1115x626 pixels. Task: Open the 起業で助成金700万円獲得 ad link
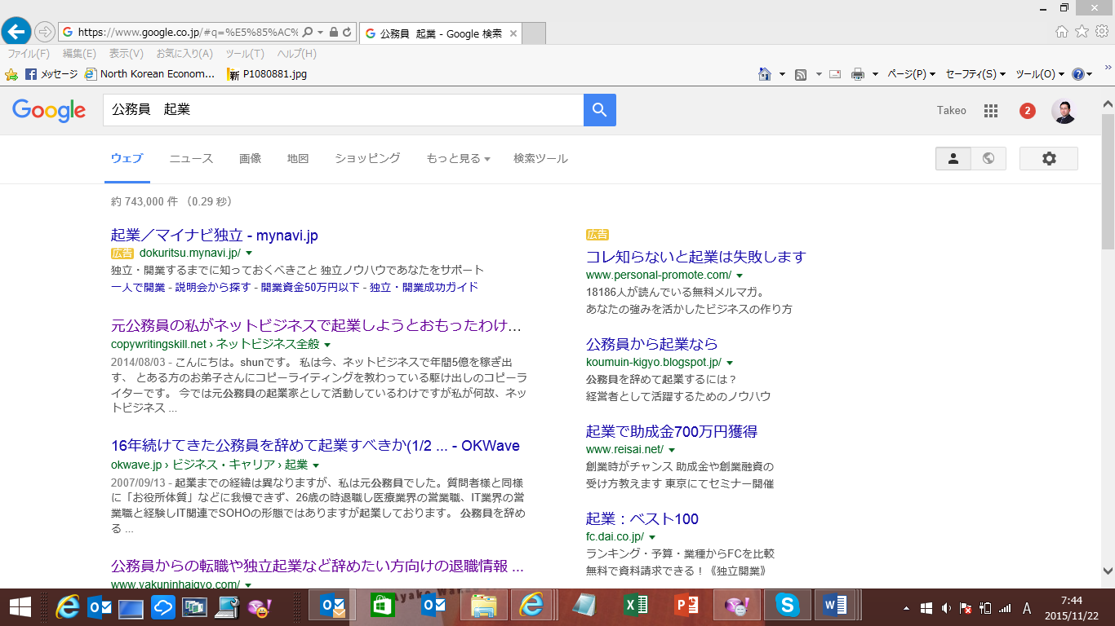coord(672,431)
